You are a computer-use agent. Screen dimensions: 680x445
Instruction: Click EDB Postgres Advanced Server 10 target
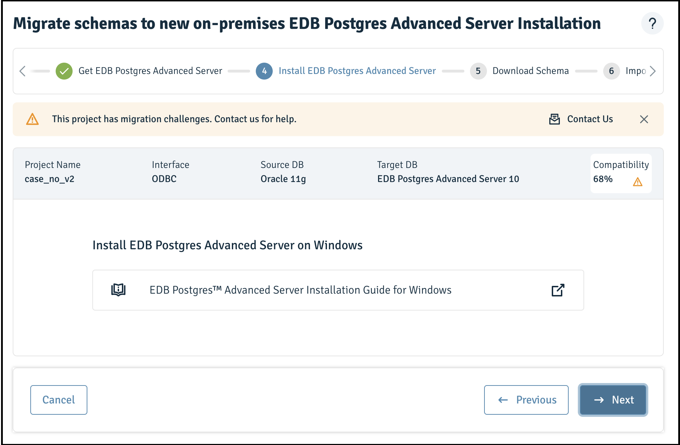pos(448,179)
